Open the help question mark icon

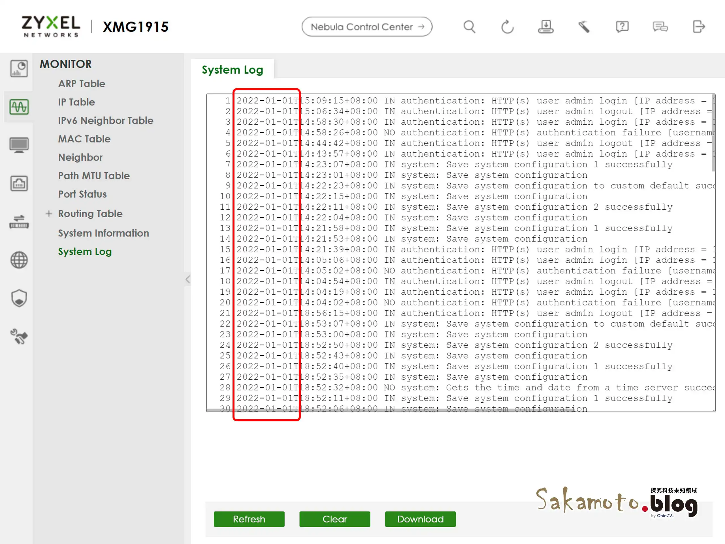[622, 27]
